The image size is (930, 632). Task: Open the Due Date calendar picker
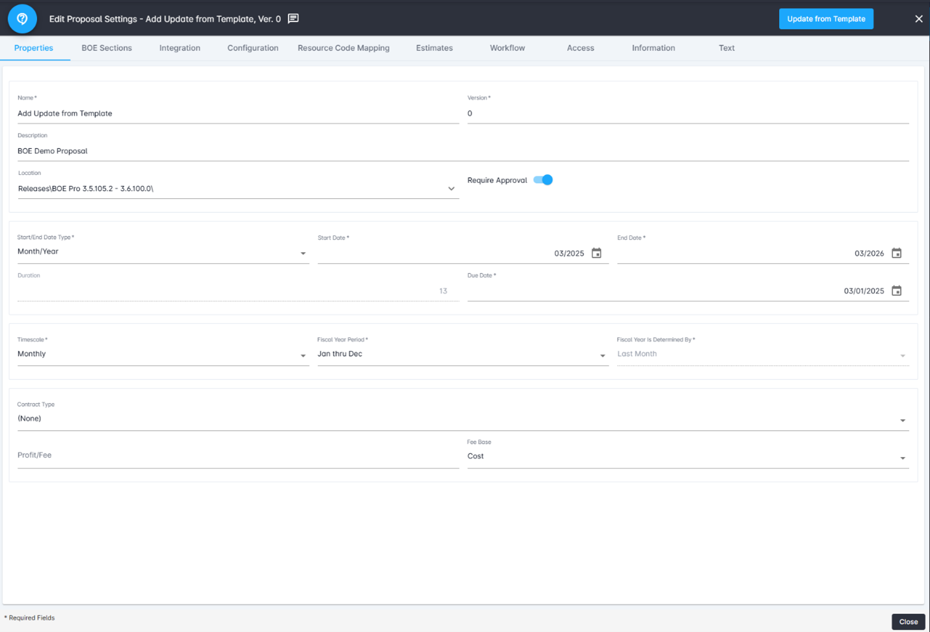tap(896, 291)
